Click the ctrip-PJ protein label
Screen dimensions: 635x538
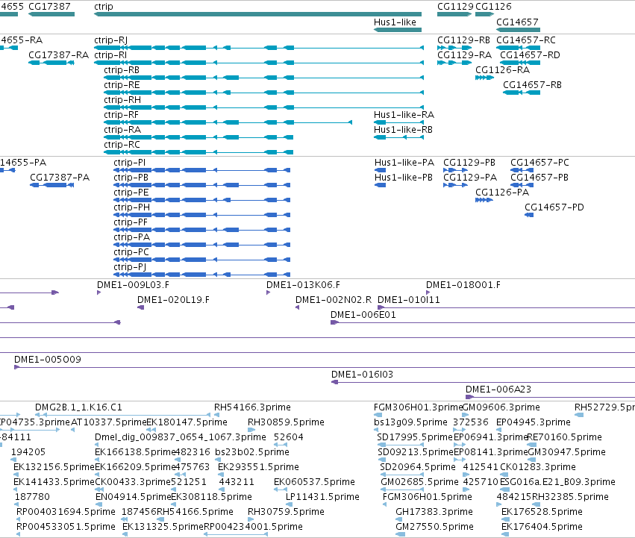point(130,267)
